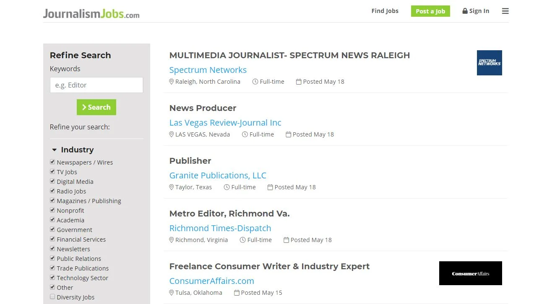Screen dimensions: 560x304
Task: Open Metro Editor, Richmond Va. posting
Action: [x=229, y=214]
